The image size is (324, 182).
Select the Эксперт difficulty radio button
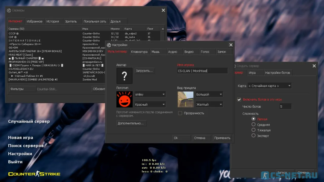tap(253, 135)
